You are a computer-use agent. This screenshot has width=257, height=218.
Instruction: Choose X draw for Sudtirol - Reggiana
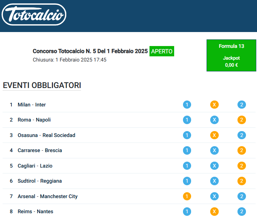click(x=214, y=181)
